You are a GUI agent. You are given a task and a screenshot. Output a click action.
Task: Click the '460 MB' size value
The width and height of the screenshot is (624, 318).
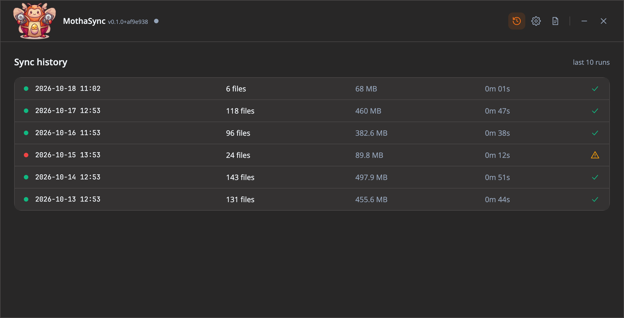[368, 111]
